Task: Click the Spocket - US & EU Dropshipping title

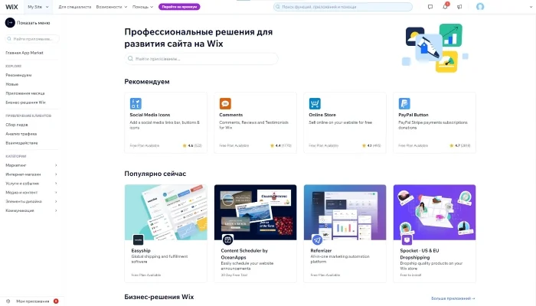Action: coord(420,254)
